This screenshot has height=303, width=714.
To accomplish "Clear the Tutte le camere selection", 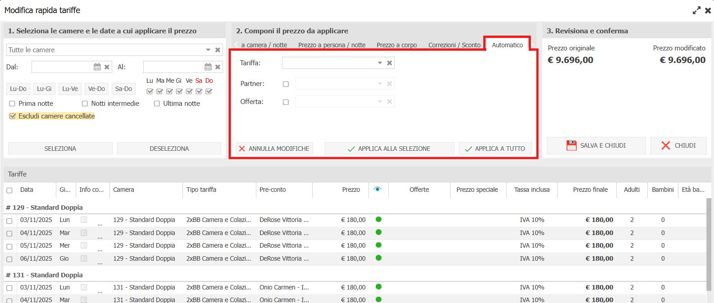I will (218, 50).
